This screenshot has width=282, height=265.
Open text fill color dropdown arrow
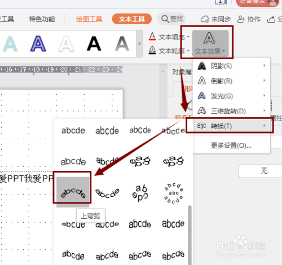click(x=188, y=37)
